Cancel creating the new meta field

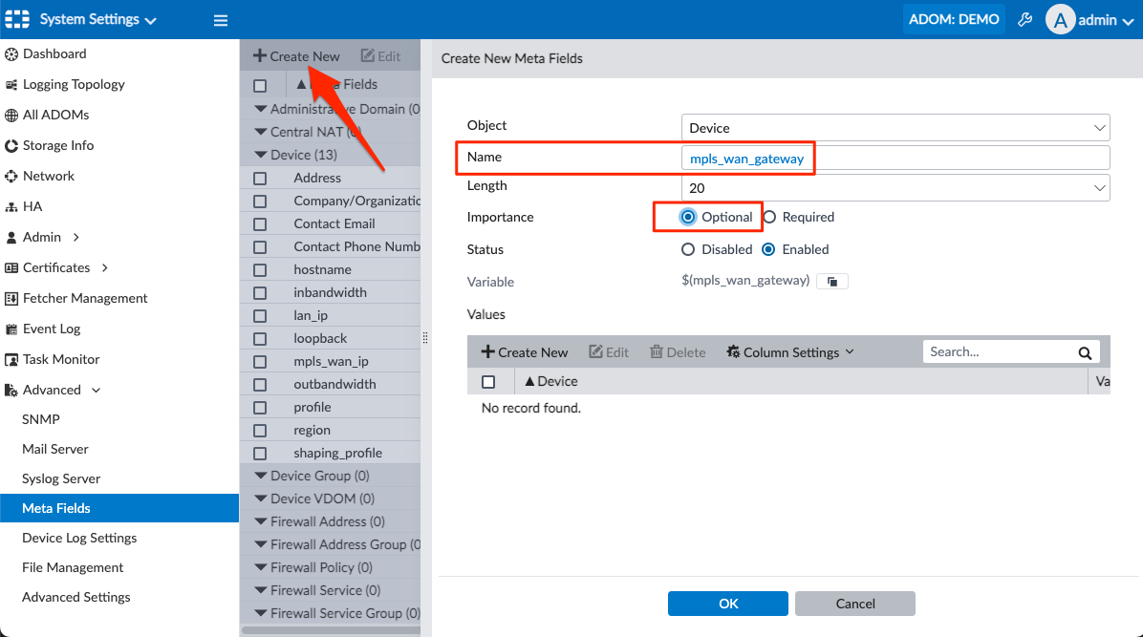point(853,603)
